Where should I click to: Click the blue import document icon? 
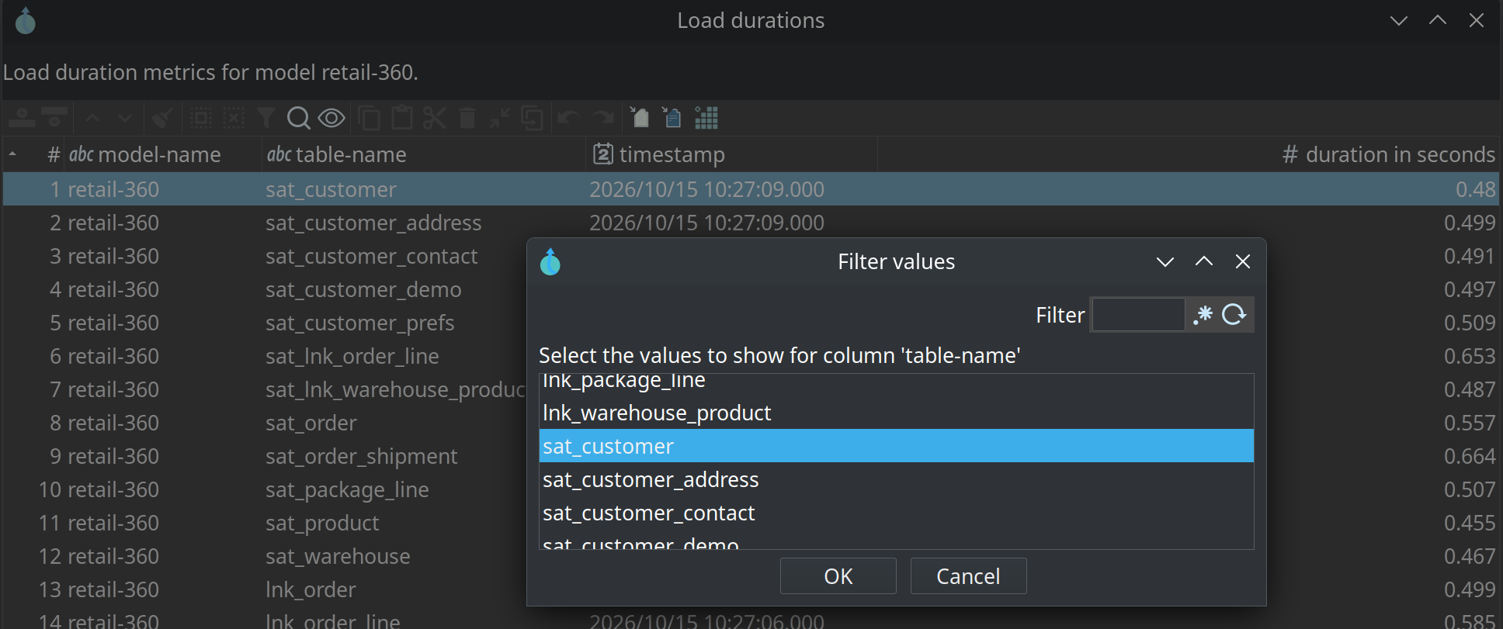[672, 118]
